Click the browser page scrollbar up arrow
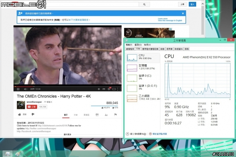This screenshot has height=157, width=236. coord(202,4)
